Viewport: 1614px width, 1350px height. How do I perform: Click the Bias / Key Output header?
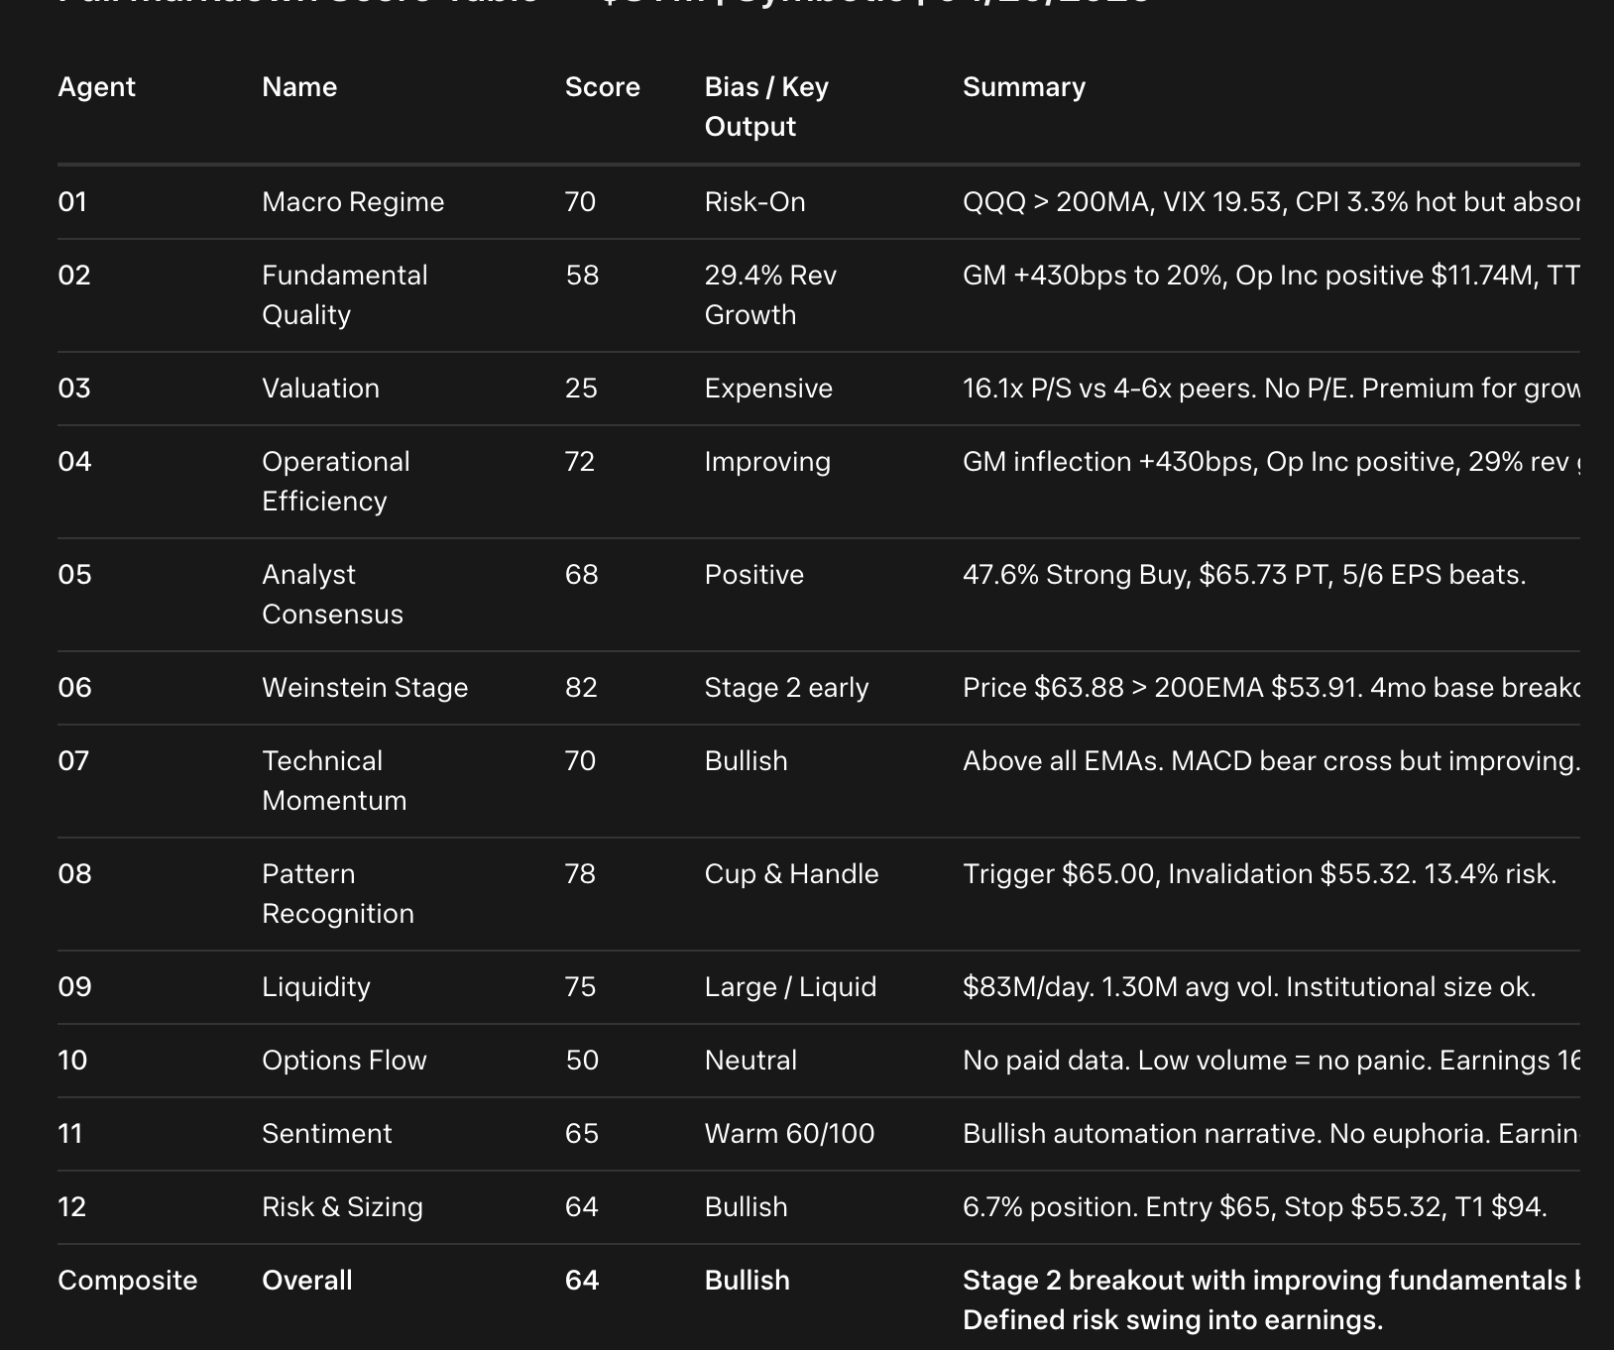[765, 107]
